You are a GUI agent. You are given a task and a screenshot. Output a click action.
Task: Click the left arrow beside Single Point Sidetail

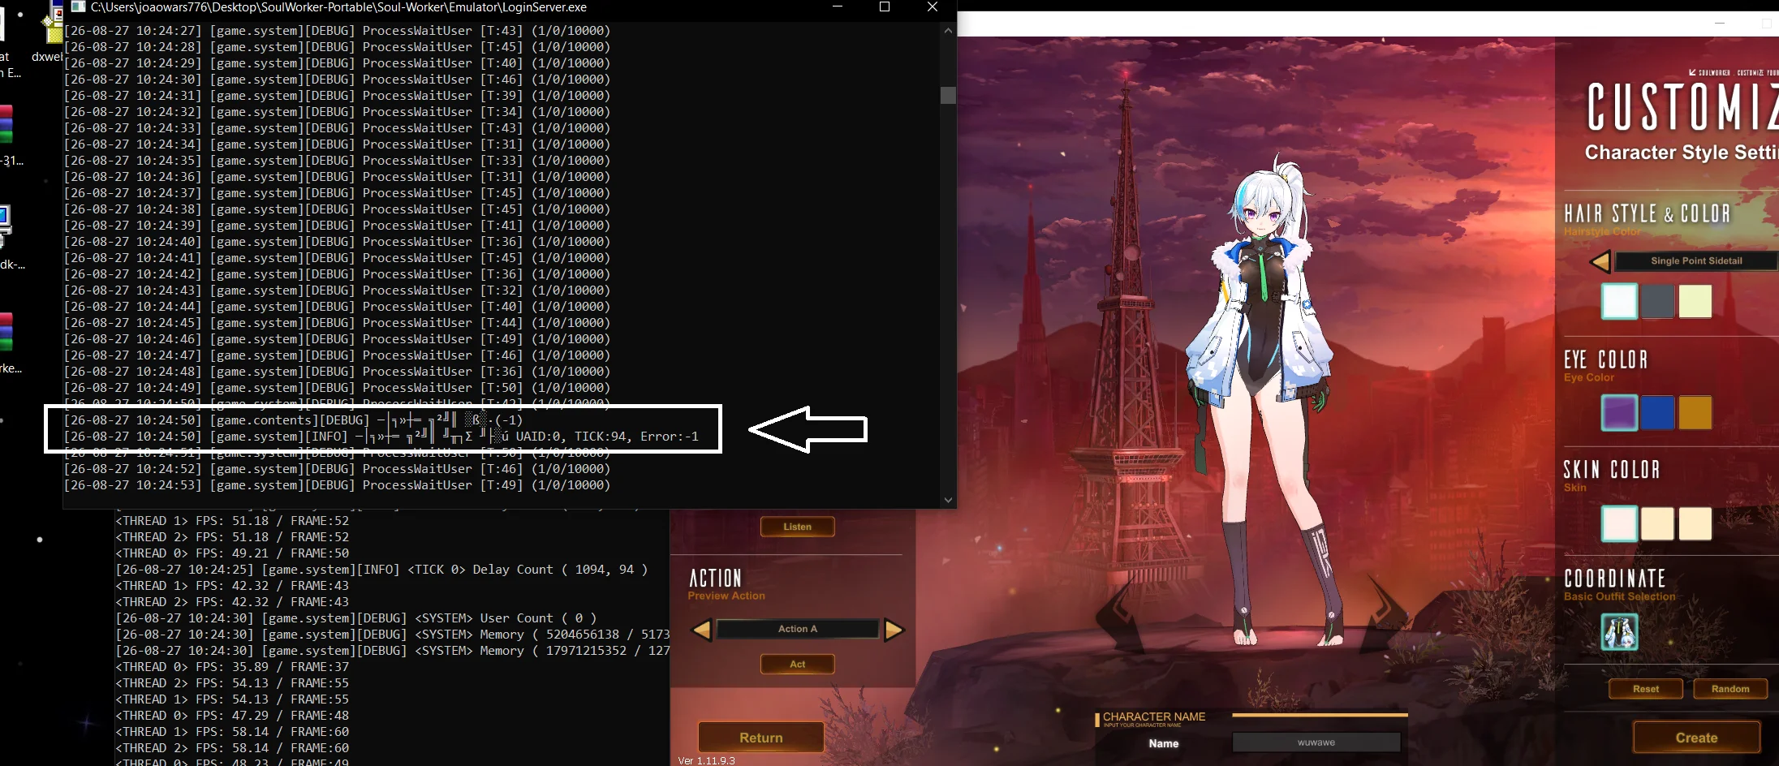(1600, 261)
